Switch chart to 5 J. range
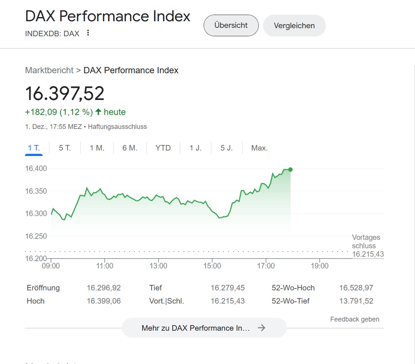Screen dimensions: 415x364 click(x=227, y=148)
